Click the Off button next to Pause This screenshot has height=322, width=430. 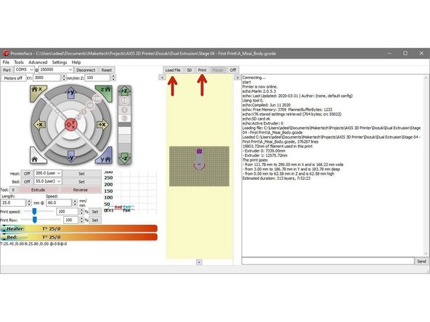[233, 70]
